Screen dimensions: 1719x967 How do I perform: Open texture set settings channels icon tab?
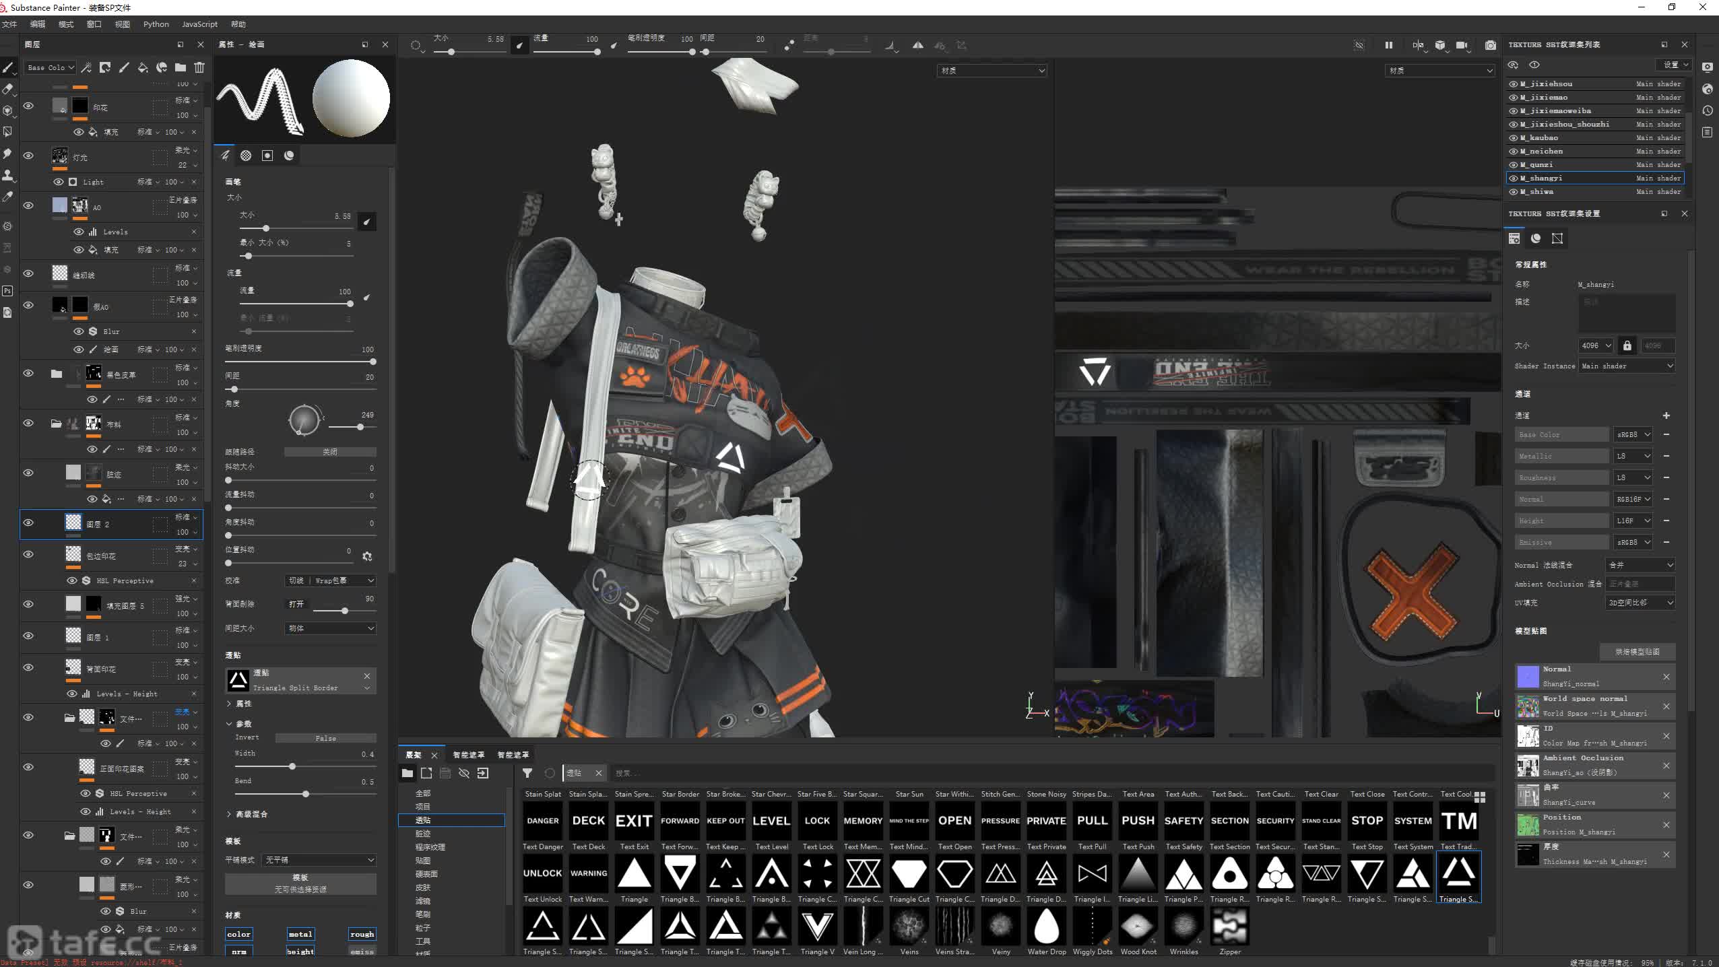tap(1514, 238)
